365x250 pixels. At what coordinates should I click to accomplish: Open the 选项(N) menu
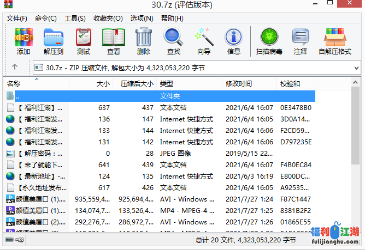pyautogui.click(x=142, y=18)
